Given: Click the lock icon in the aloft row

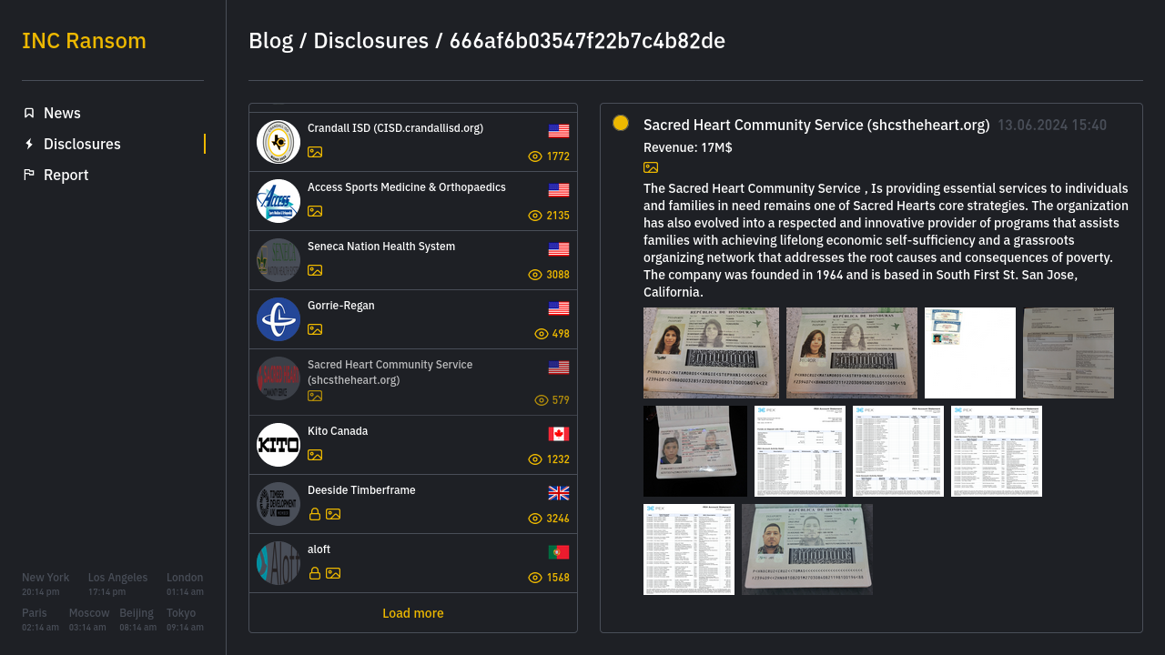Looking at the screenshot, I should tap(315, 573).
